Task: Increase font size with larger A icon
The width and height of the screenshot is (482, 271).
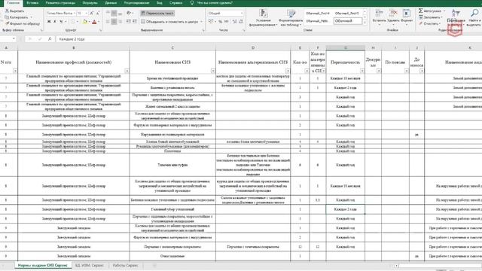Action: click(x=92, y=14)
